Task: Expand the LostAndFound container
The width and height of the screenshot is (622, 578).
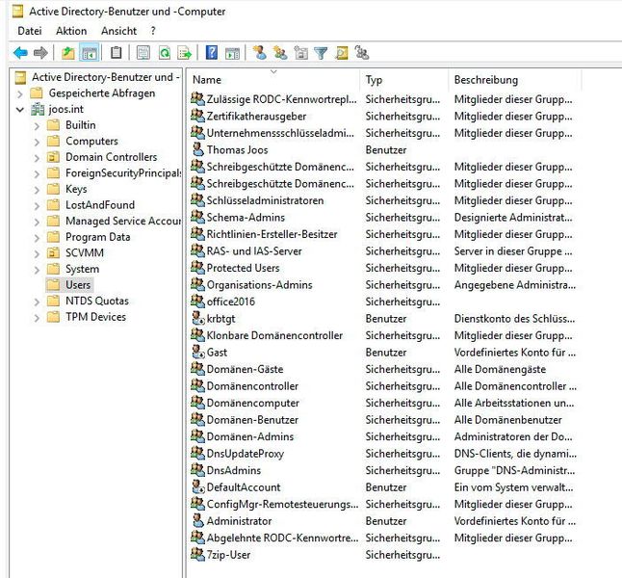Action: click(x=37, y=205)
